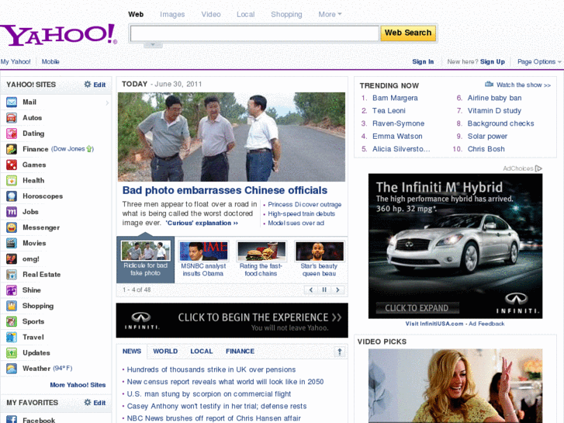
Task: Open the Real Estate icon
Action: point(12,274)
